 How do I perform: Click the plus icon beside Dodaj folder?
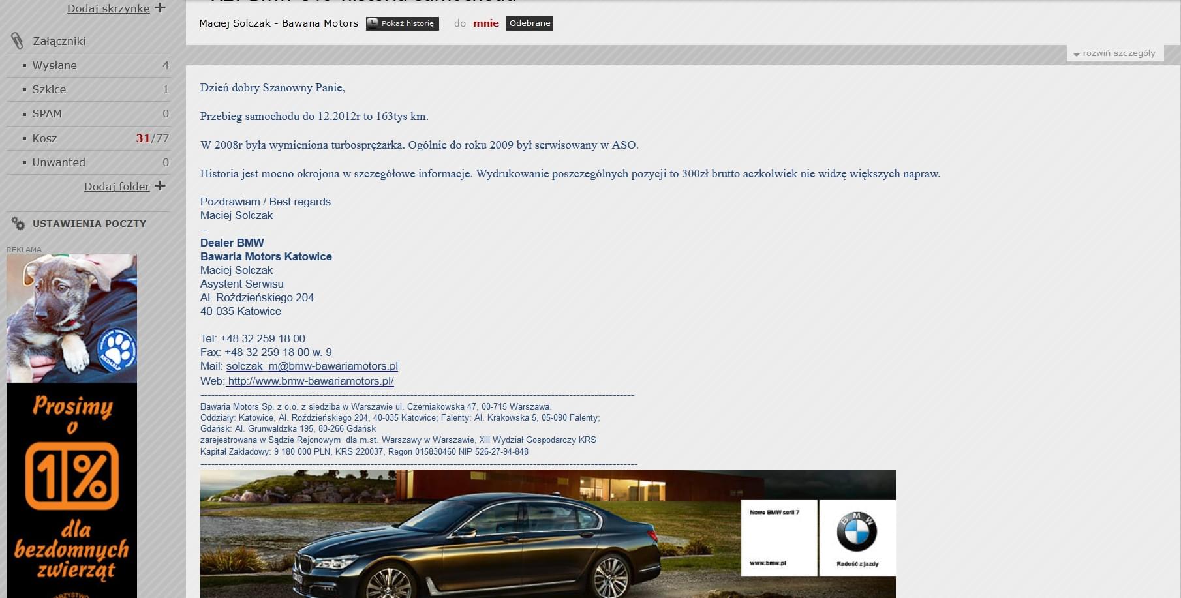[x=160, y=186]
